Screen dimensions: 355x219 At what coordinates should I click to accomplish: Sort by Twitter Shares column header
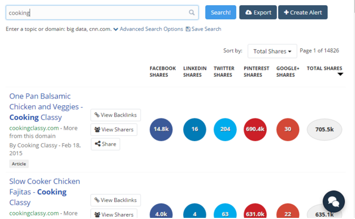224,72
